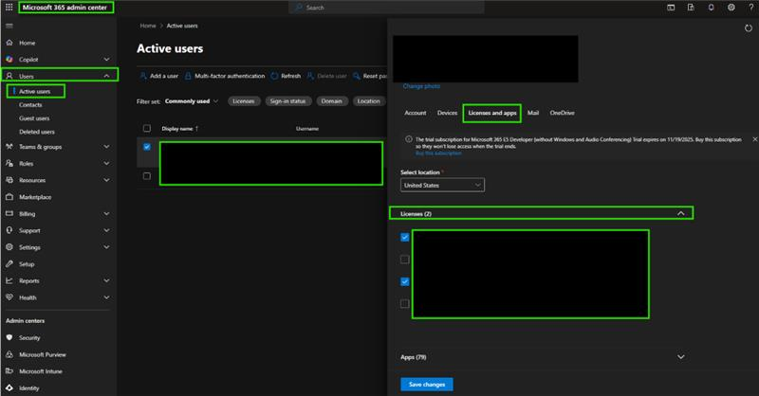Click the Billing card icon
Screen dimensions: 759x396
point(9,213)
